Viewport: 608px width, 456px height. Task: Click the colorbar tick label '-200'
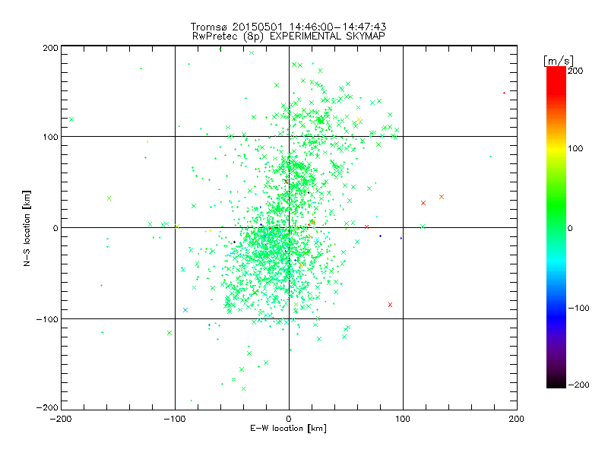578,385
